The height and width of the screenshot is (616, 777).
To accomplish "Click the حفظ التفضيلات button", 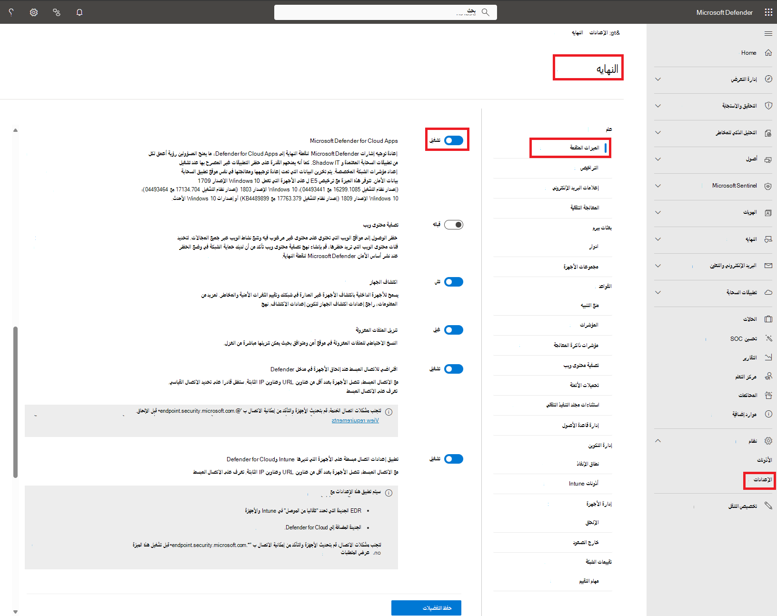I will (426, 608).
